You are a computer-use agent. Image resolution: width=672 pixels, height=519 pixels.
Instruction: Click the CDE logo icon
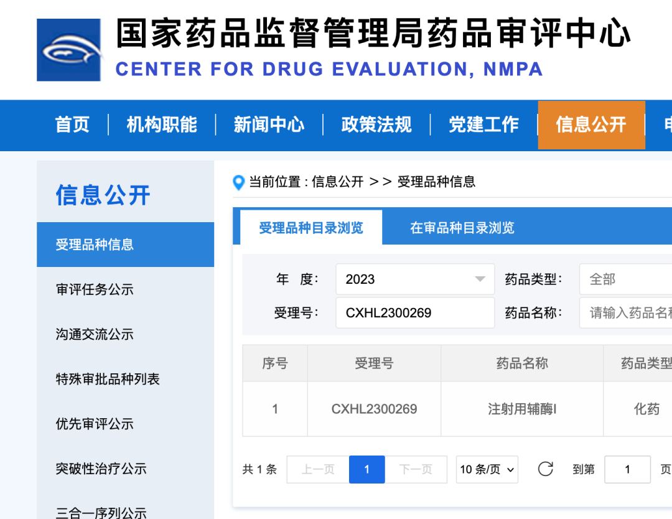point(68,49)
